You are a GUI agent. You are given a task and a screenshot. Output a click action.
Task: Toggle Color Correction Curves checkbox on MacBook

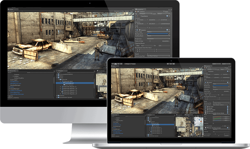tap(207, 113)
